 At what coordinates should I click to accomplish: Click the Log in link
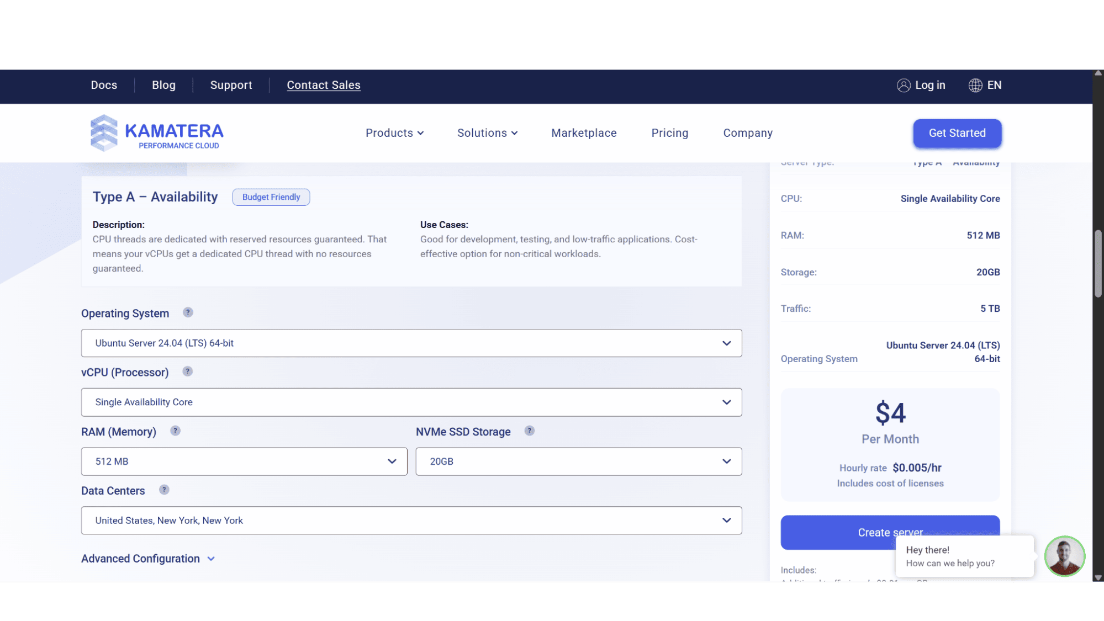click(930, 85)
